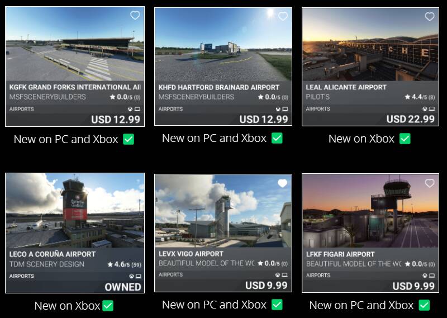Click the green checkmark under the LECO A Coruña card
The height and width of the screenshot is (318, 447).
108,306
